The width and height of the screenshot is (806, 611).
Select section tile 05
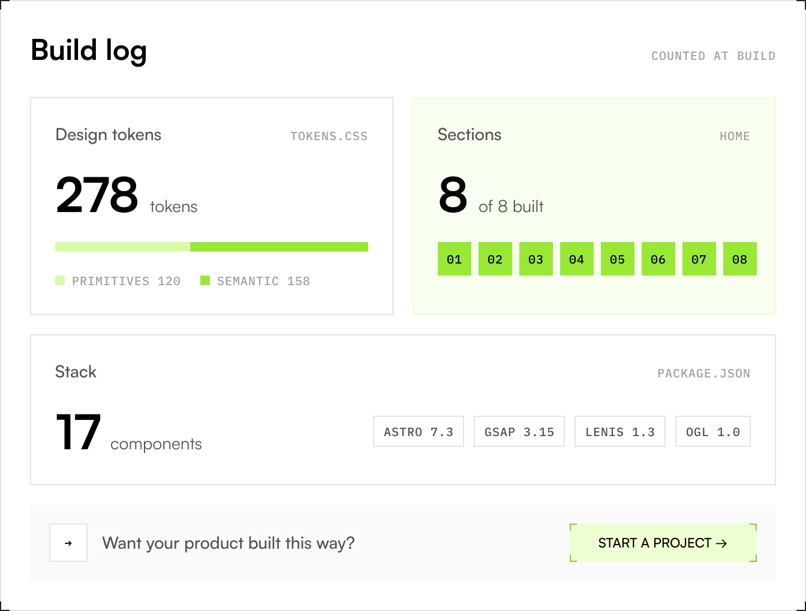(618, 259)
